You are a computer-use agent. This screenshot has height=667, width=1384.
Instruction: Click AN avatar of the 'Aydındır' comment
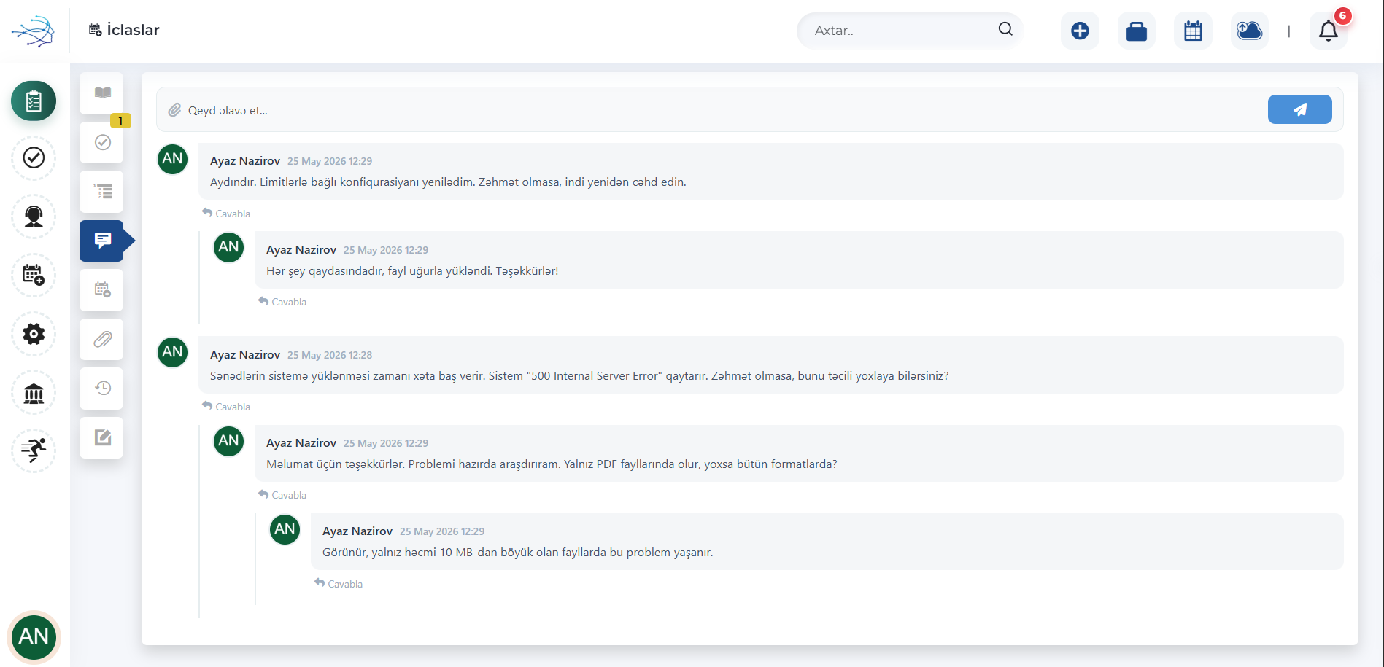point(173,159)
